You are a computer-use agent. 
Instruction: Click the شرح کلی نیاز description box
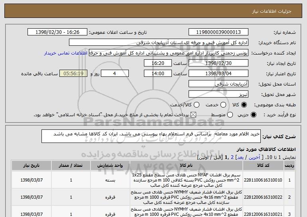[x=151, y=136]
